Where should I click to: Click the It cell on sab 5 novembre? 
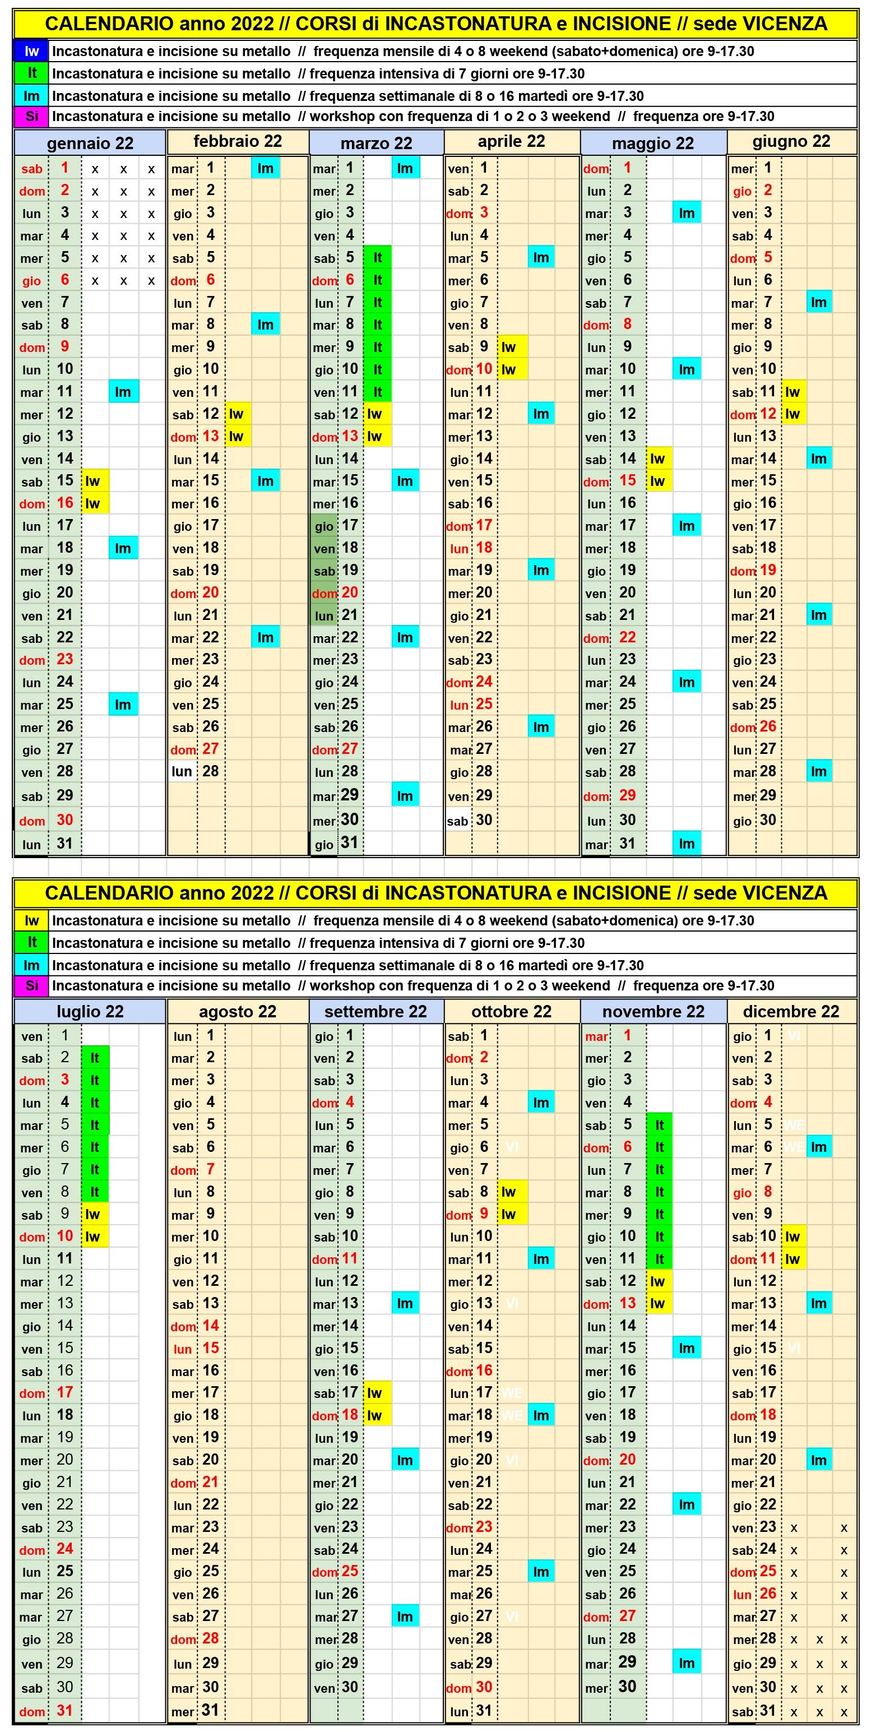pos(660,1125)
